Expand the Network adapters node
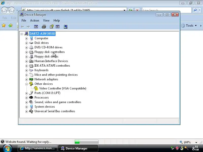Viewport: 203px width, 152px height. point(26,80)
